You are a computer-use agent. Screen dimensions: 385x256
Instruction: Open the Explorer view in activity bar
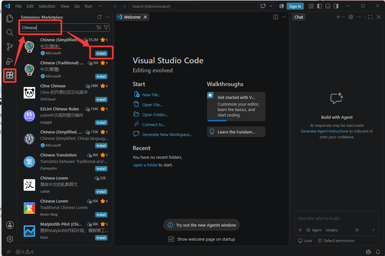10,18
